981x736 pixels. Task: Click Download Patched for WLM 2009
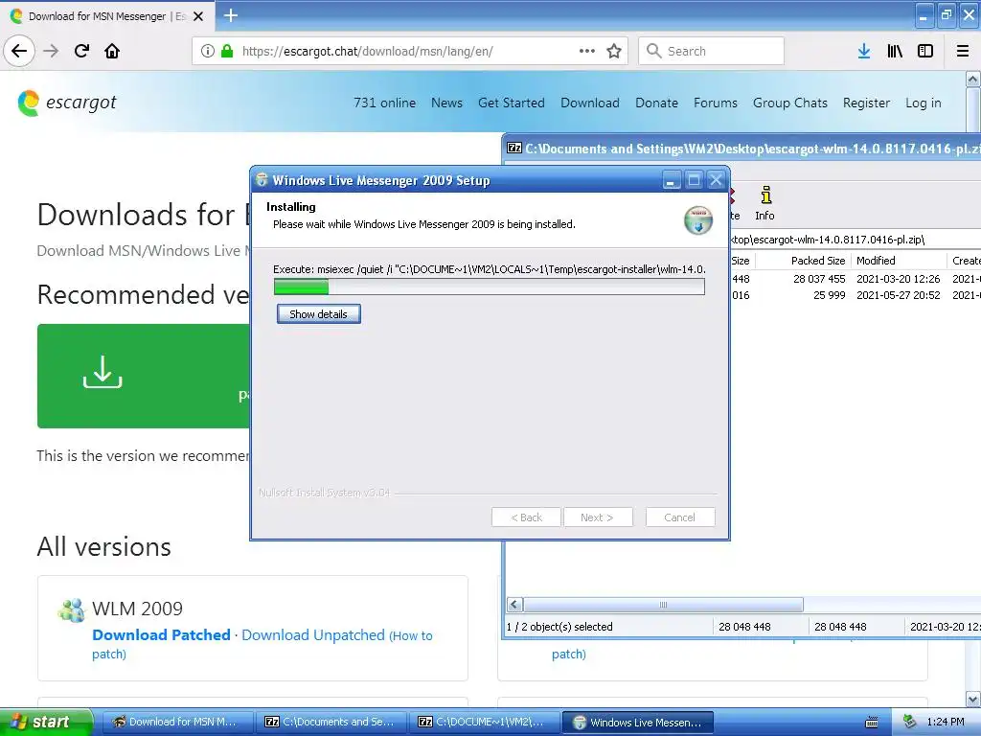161,634
